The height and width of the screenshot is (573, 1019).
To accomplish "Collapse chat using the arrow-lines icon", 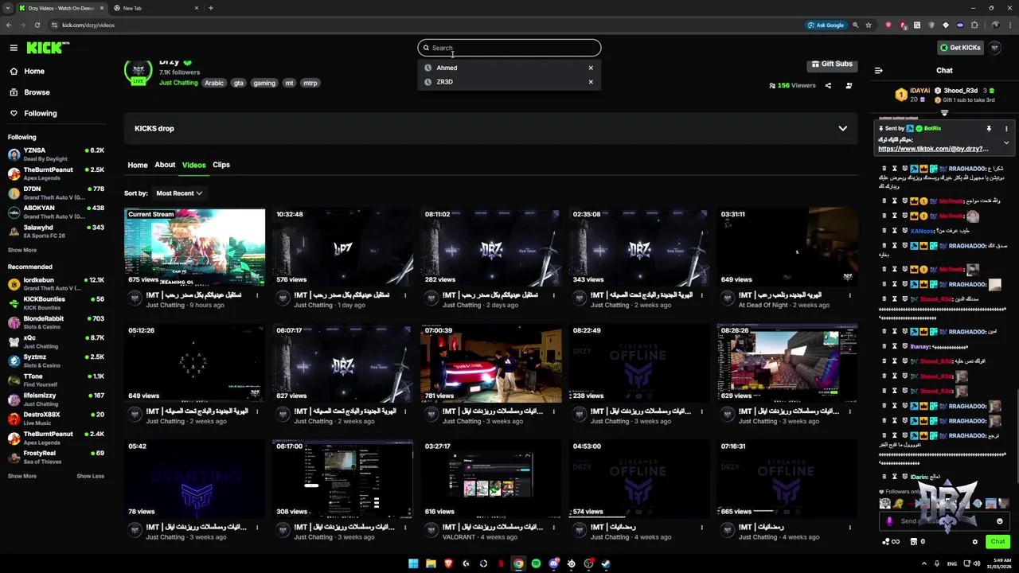I will (879, 70).
